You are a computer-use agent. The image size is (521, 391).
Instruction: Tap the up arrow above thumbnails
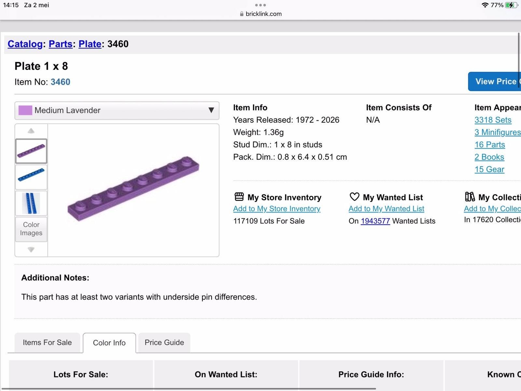tap(31, 131)
